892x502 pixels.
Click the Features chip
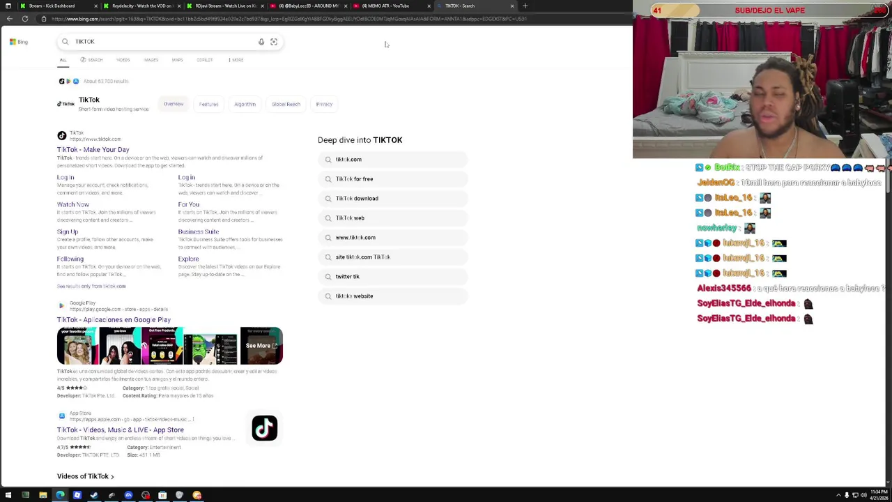[x=208, y=104]
